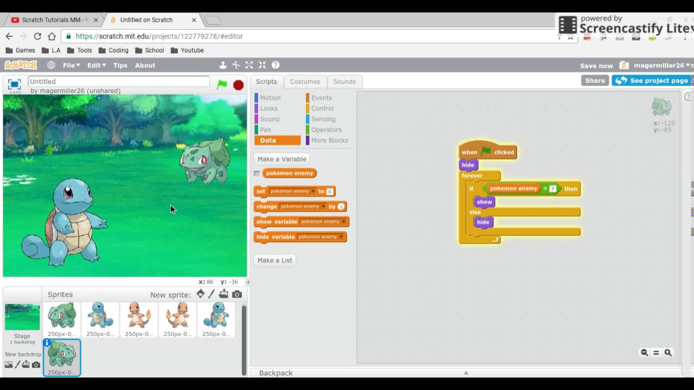The width and height of the screenshot is (694, 390).
Task: Paint a new sprite with brush icon
Action: [x=212, y=294]
